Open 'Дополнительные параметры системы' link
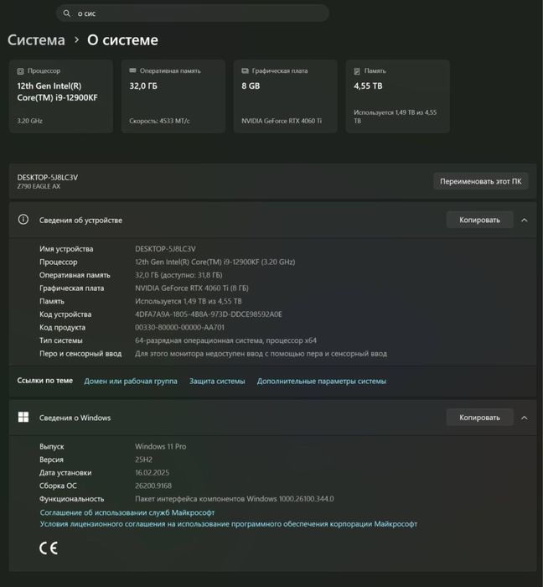543x587 pixels. 322,381
